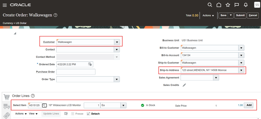Click the Total 0.00 amount
Screen dimensions: 261x119
click(x=195, y=15)
